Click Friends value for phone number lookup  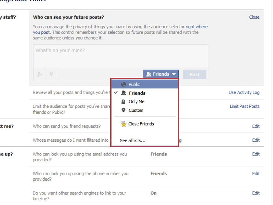point(159,173)
